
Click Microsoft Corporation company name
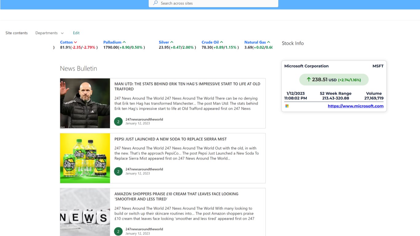pyautogui.click(x=306, y=66)
